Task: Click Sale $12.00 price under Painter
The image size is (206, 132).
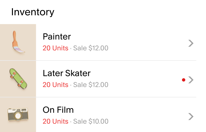Action: (x=91, y=48)
